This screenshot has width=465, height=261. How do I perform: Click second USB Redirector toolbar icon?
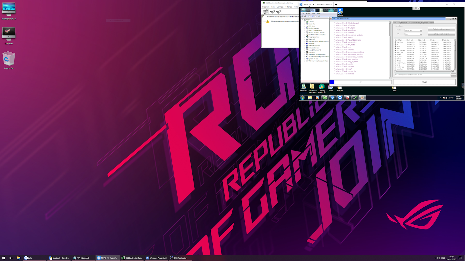272,12
